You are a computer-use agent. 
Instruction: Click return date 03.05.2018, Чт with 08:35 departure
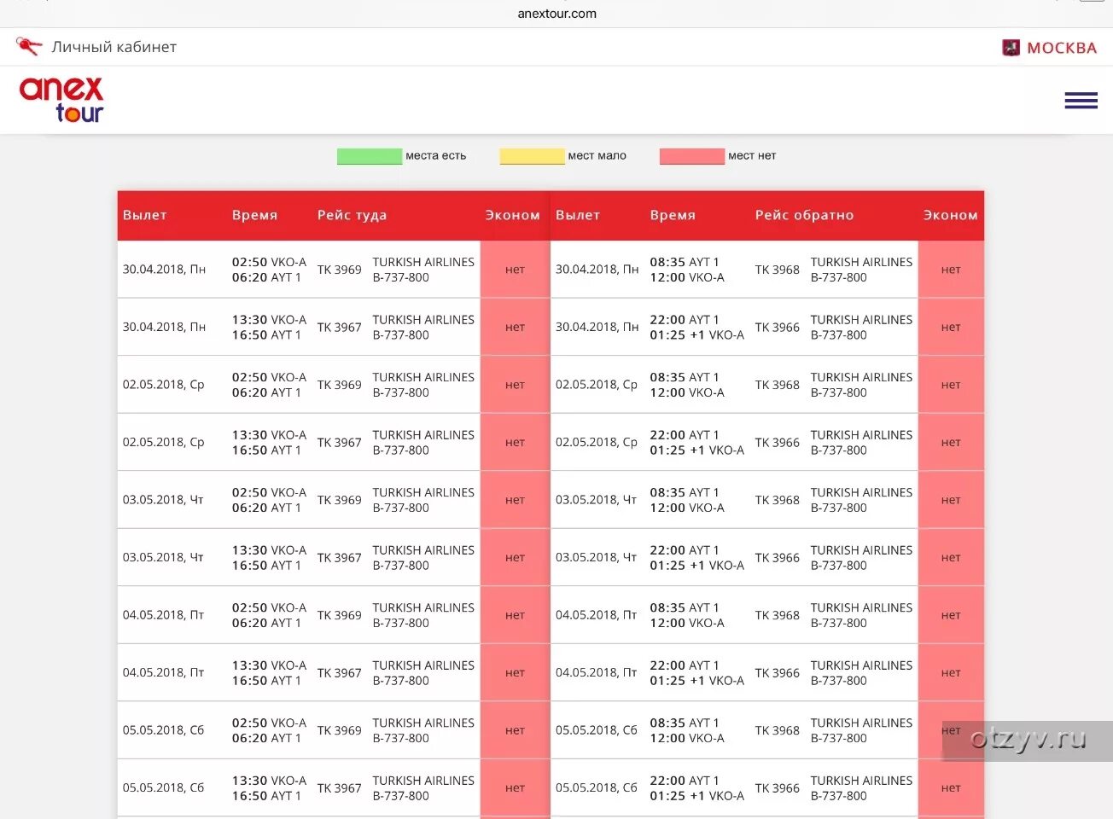pyautogui.click(x=596, y=500)
